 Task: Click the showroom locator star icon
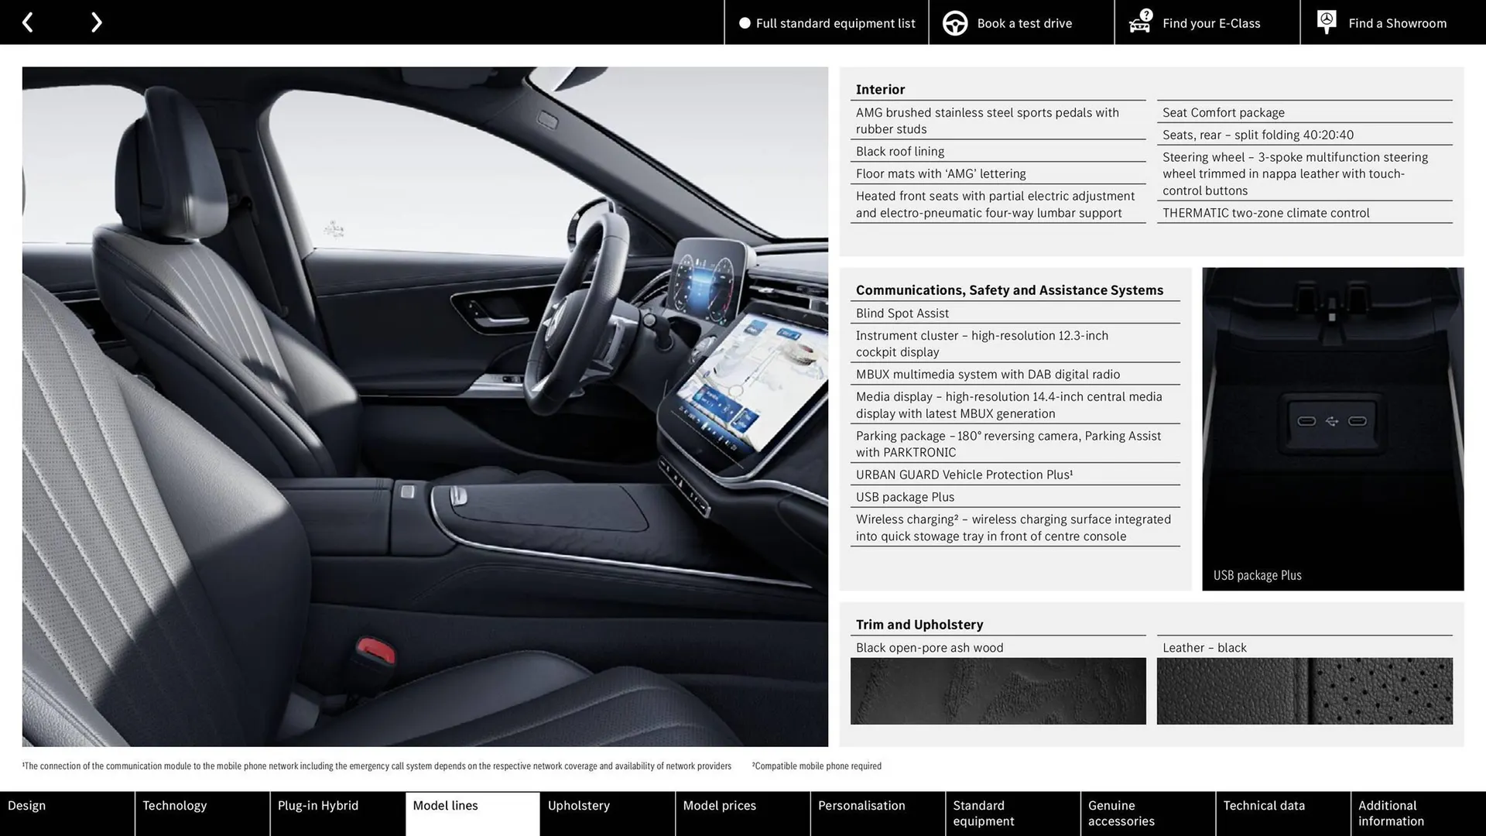coord(1325,21)
